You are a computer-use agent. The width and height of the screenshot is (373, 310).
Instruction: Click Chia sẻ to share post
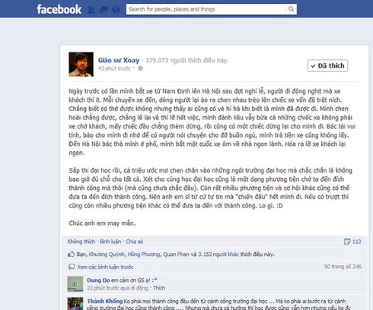pyautogui.click(x=135, y=242)
